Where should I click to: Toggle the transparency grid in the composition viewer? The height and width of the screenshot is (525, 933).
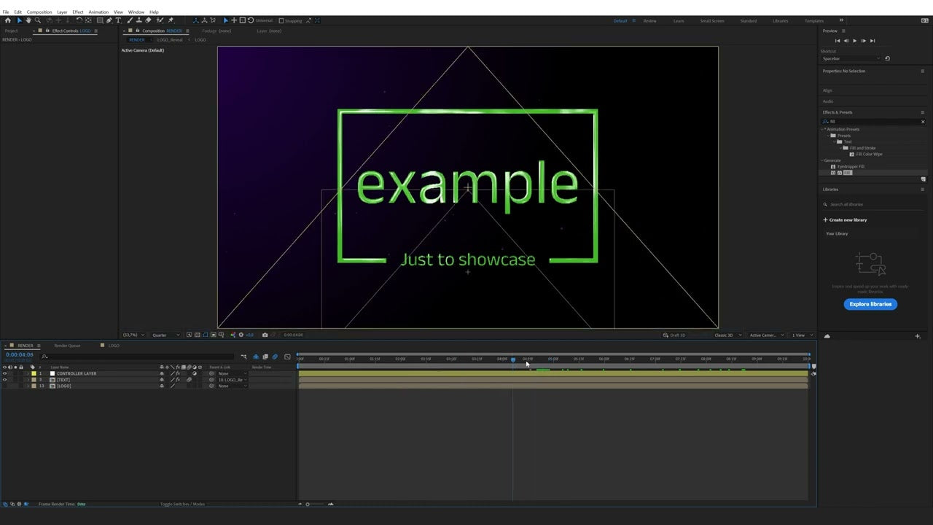(x=197, y=335)
